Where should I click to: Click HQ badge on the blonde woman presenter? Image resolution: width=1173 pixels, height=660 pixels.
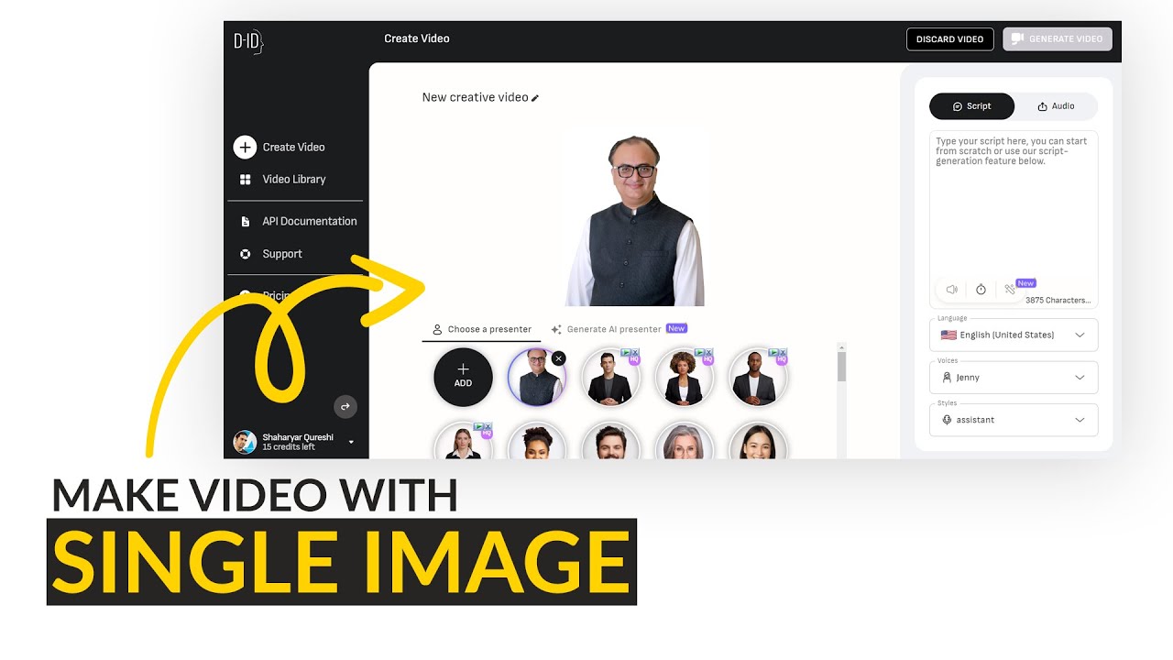point(487,434)
